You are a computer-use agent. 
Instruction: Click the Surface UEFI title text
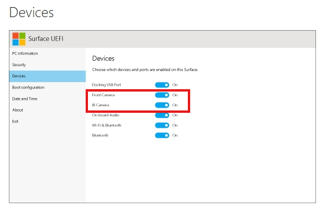45,39
